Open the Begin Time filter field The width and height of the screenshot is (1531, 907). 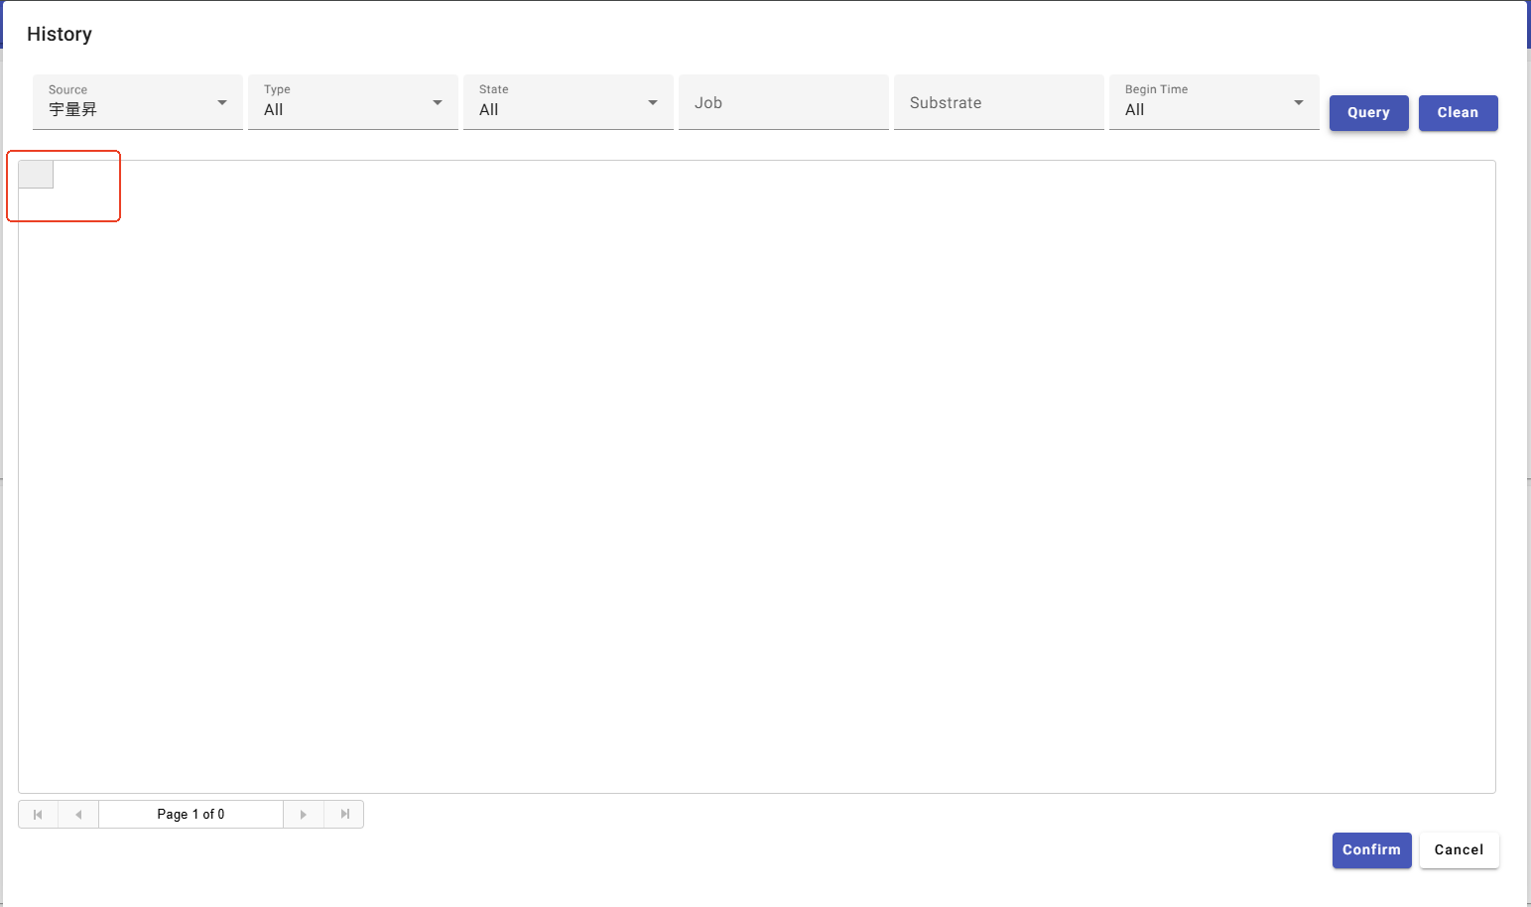coord(1201,103)
